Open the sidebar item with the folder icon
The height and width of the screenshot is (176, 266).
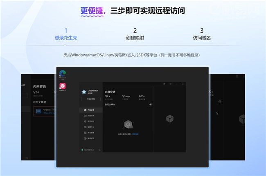click(x=91, y=116)
